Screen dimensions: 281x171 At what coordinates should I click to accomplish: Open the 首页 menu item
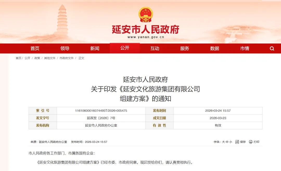coord(34,48)
